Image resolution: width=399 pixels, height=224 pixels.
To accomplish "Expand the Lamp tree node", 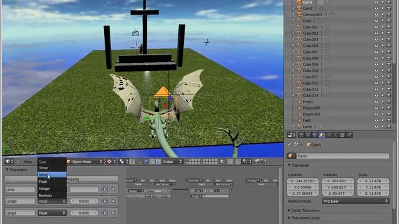I will tap(292, 126).
